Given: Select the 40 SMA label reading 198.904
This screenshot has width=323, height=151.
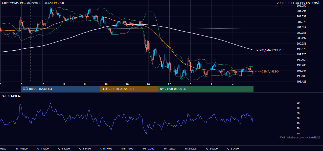Looking at the screenshot, I should (x=267, y=71).
